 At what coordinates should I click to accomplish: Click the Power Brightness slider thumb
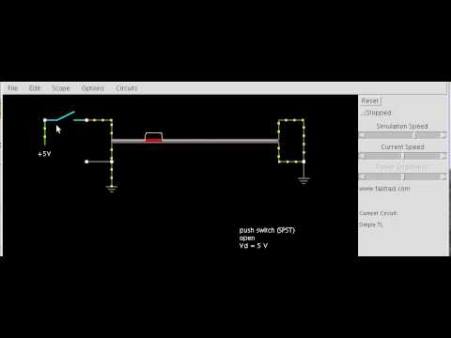click(x=402, y=177)
